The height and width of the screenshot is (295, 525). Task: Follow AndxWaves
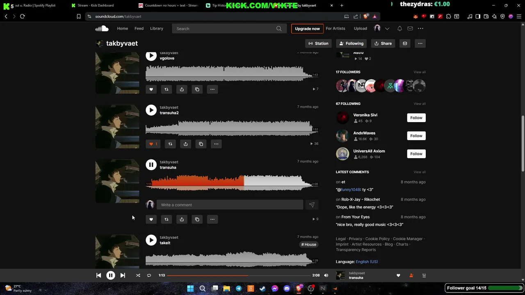(416, 136)
